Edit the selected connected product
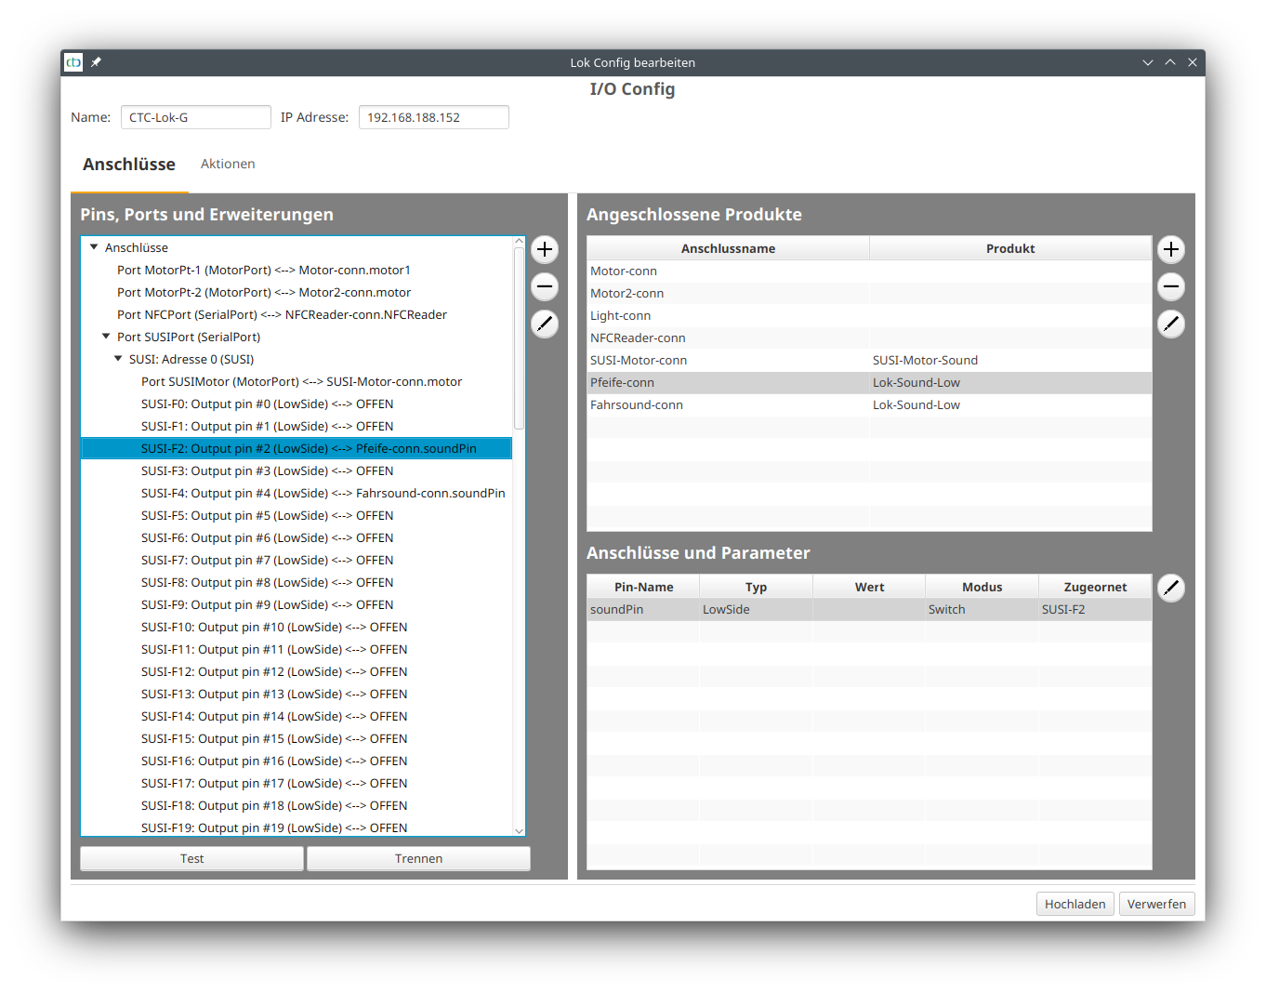 pyautogui.click(x=1171, y=324)
